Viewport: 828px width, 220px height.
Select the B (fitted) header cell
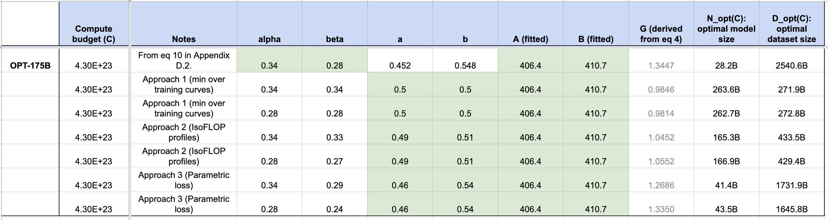pyautogui.click(x=596, y=23)
